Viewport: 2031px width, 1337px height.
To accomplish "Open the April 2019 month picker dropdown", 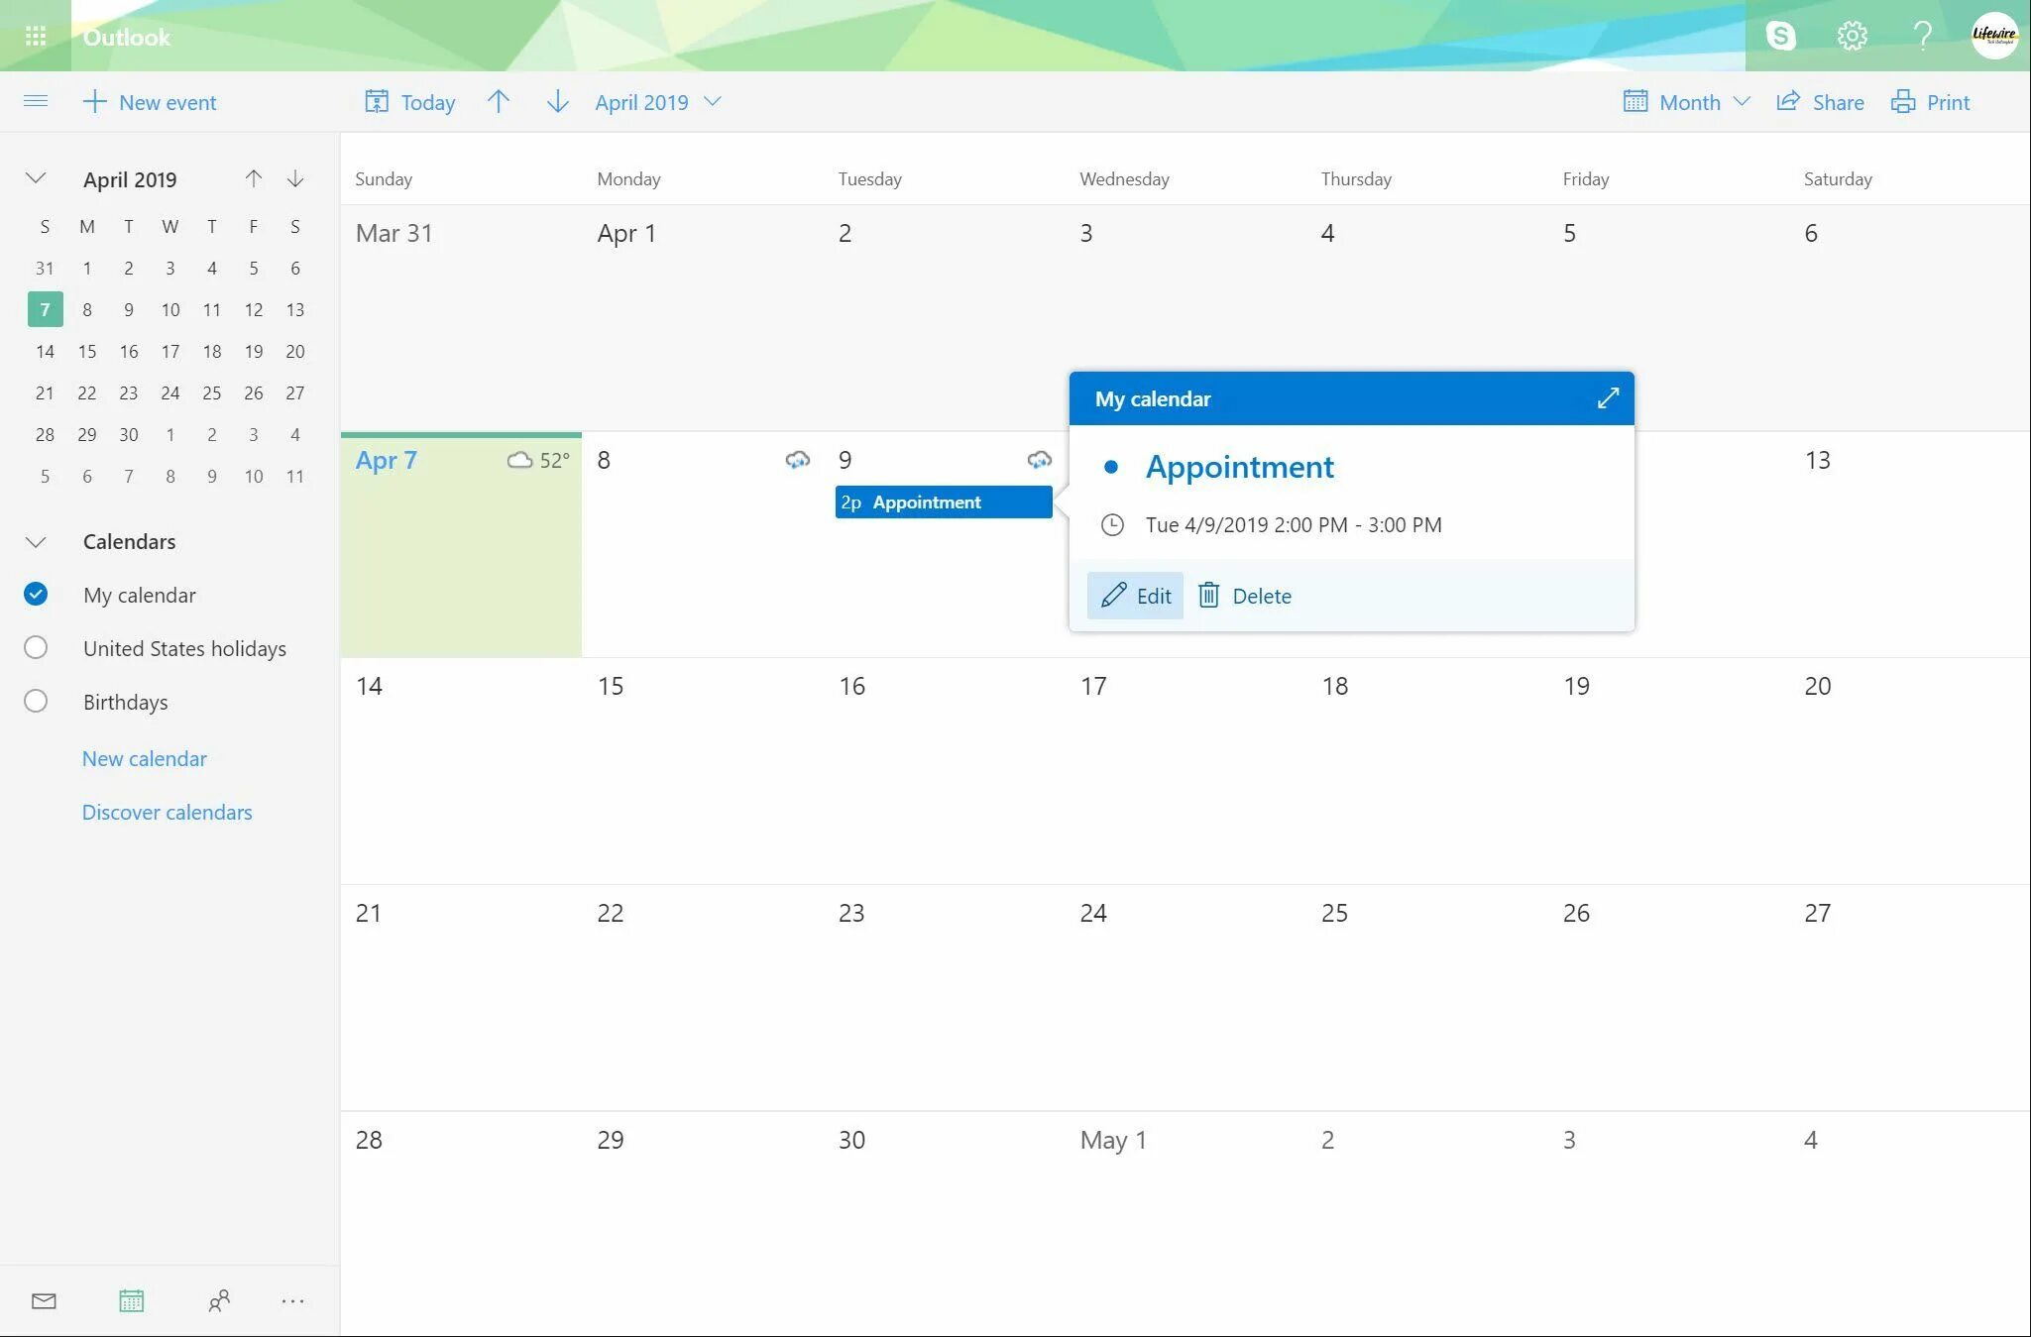I will click(658, 102).
